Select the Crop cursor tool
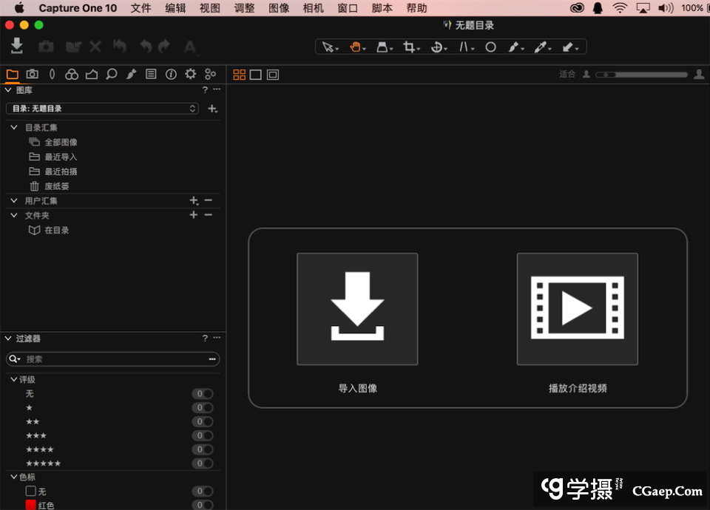 [409, 47]
